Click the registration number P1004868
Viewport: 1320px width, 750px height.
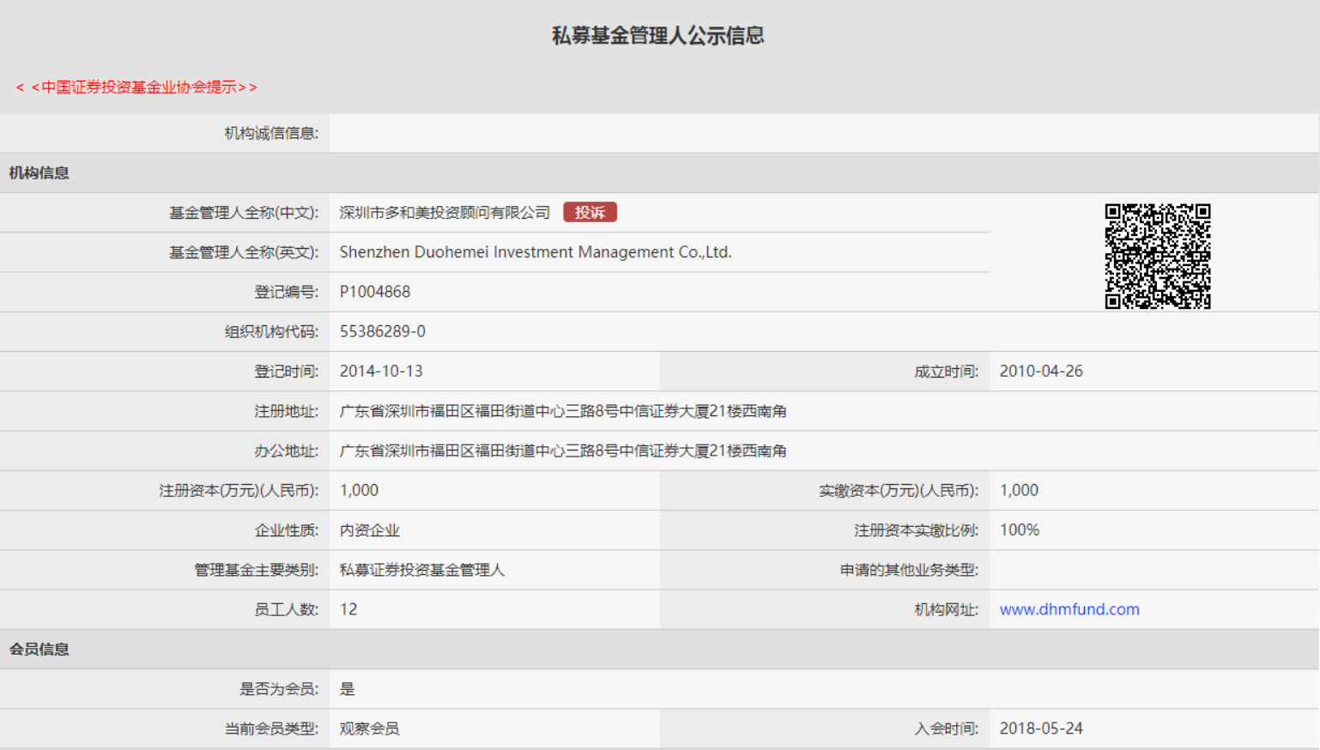pyautogui.click(x=375, y=292)
